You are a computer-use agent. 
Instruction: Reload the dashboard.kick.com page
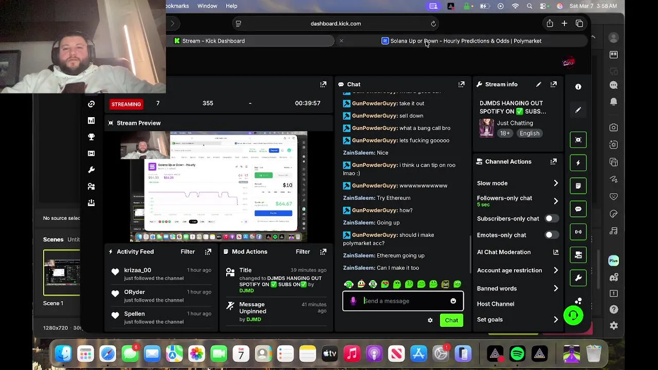click(x=433, y=24)
